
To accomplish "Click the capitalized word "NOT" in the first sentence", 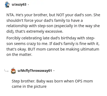I will (x=60, y=15).
